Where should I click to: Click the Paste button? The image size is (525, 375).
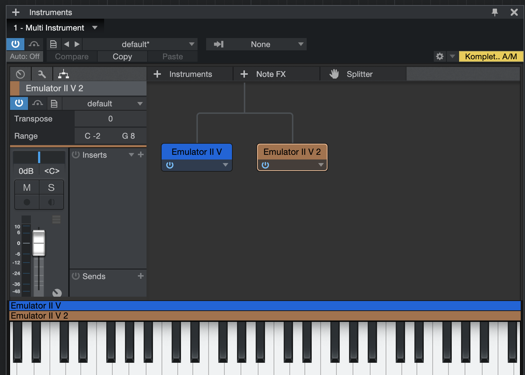173,56
